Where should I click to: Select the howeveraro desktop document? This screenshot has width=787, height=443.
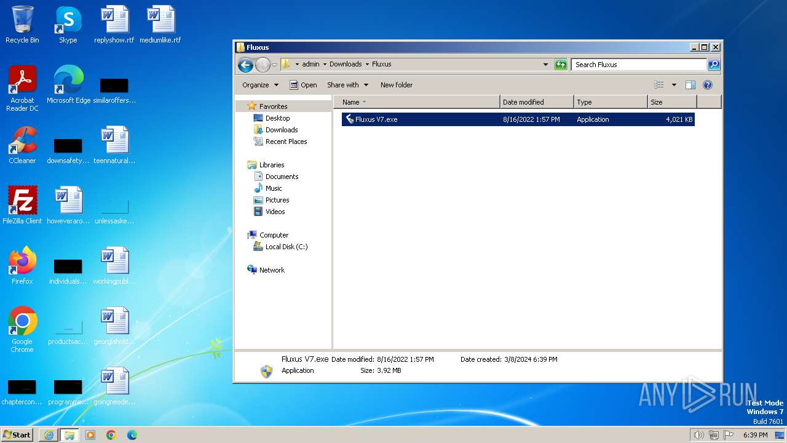click(68, 206)
